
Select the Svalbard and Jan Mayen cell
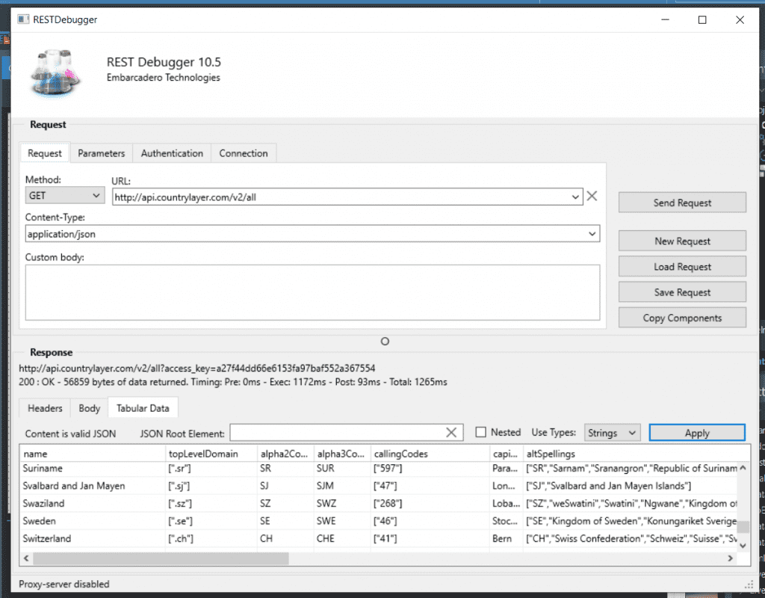(93, 486)
